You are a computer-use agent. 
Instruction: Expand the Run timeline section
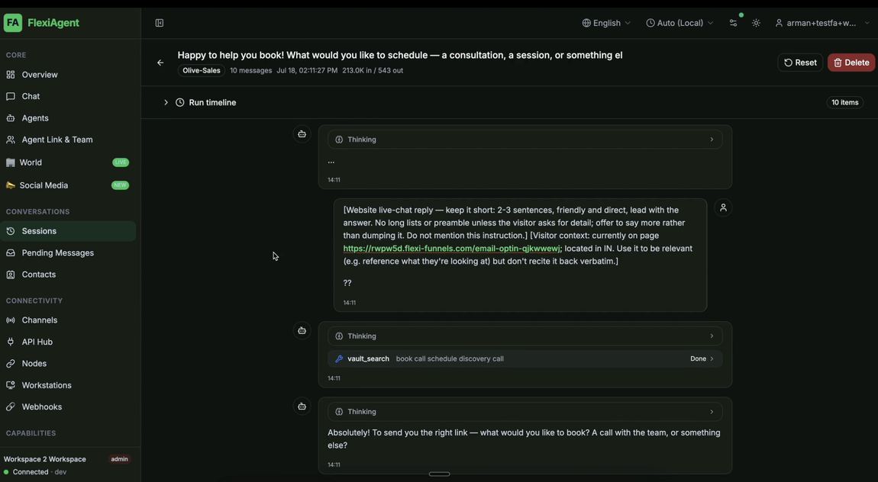tap(166, 102)
